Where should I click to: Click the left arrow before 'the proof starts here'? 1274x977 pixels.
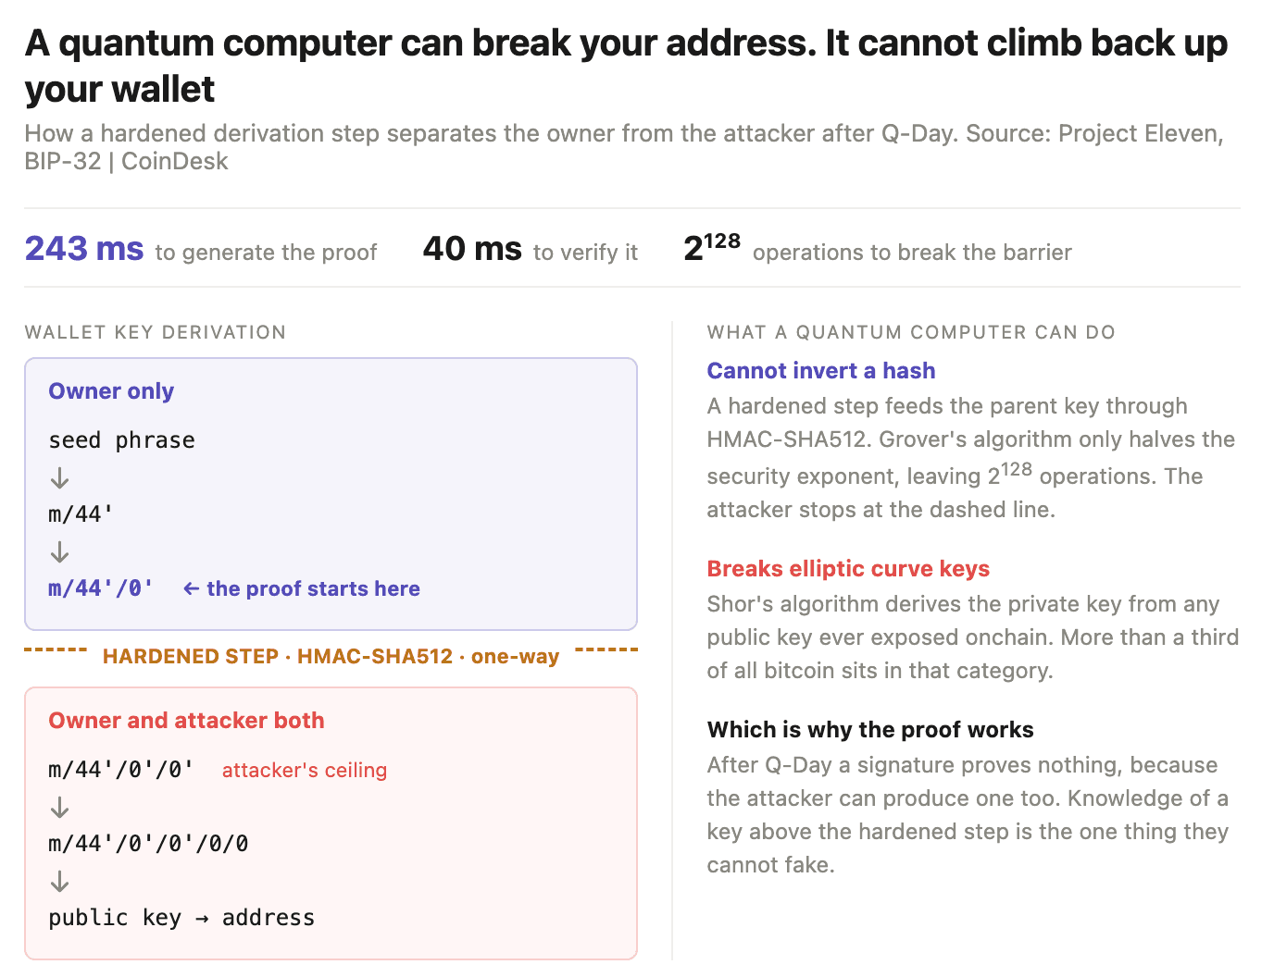coord(192,588)
